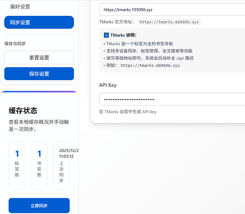Screen dimensions: 245x214
Task: Click the 保存设置 button
Action: pos(39,74)
